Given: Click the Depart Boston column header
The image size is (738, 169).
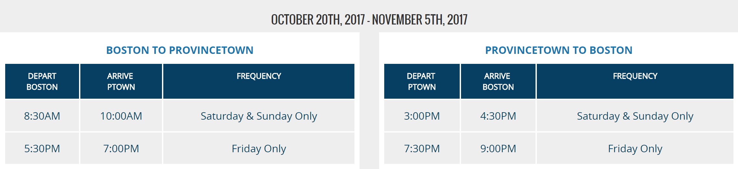Looking at the screenshot, I should [42, 81].
